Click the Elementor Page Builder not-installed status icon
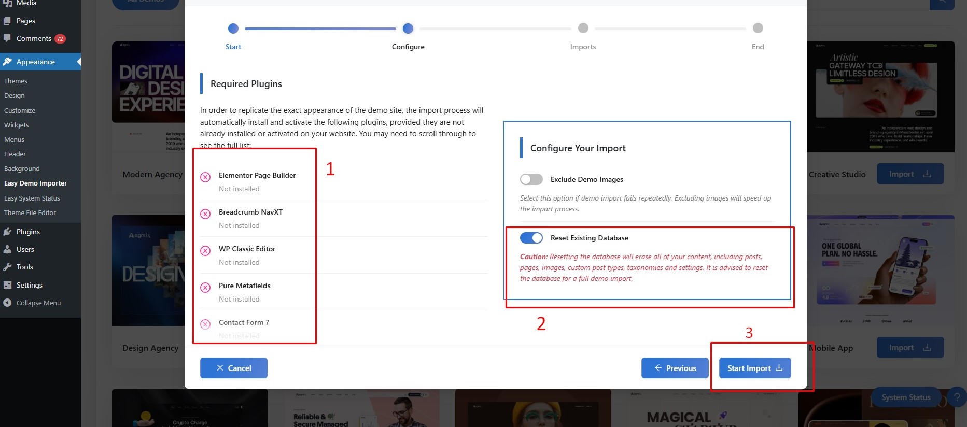The height and width of the screenshot is (427, 967). 205,177
